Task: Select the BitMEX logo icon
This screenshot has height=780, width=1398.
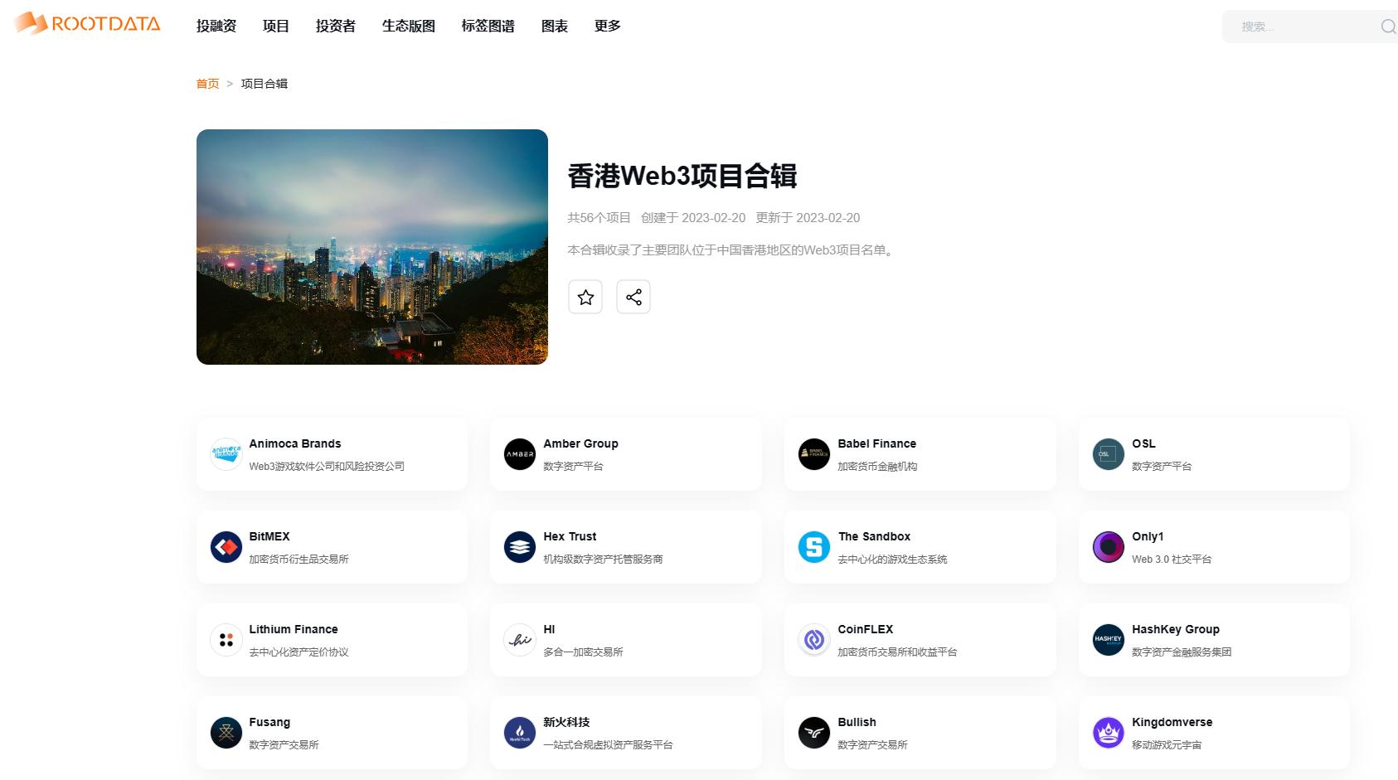Action: click(x=225, y=546)
